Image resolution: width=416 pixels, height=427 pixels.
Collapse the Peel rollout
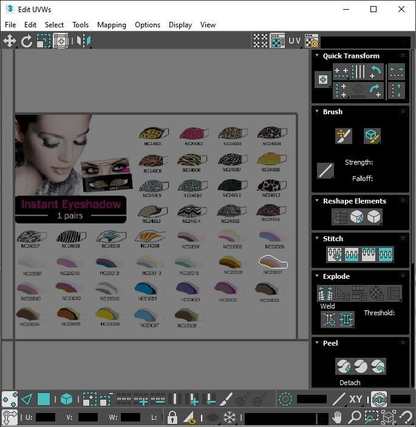(x=317, y=343)
